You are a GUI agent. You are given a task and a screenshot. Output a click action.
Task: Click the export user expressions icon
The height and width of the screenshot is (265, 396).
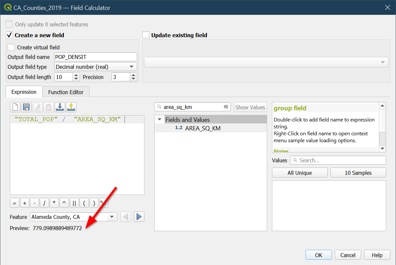point(71,107)
